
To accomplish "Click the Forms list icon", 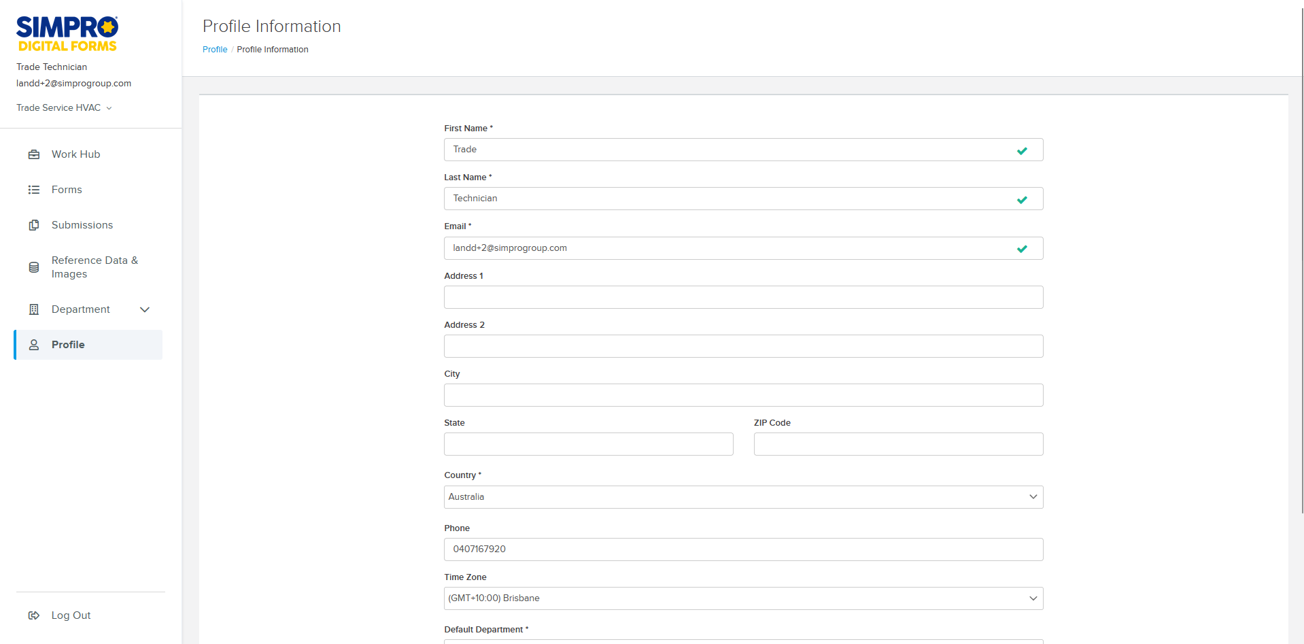I will pyautogui.click(x=34, y=190).
